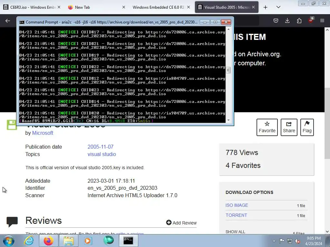Click the muted volume tray icon
The image size is (330, 247).
click(x=297, y=241)
